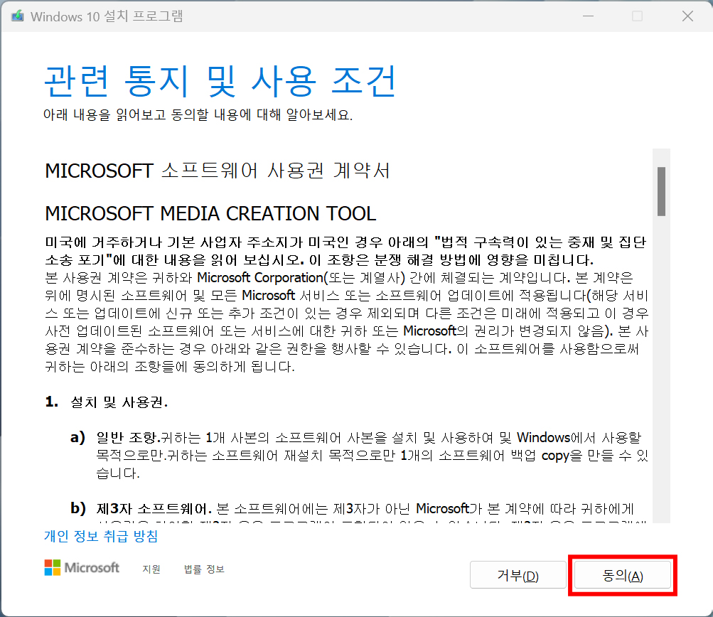Open the 지원 support link
Image resolution: width=713 pixels, height=617 pixels.
coord(151,569)
